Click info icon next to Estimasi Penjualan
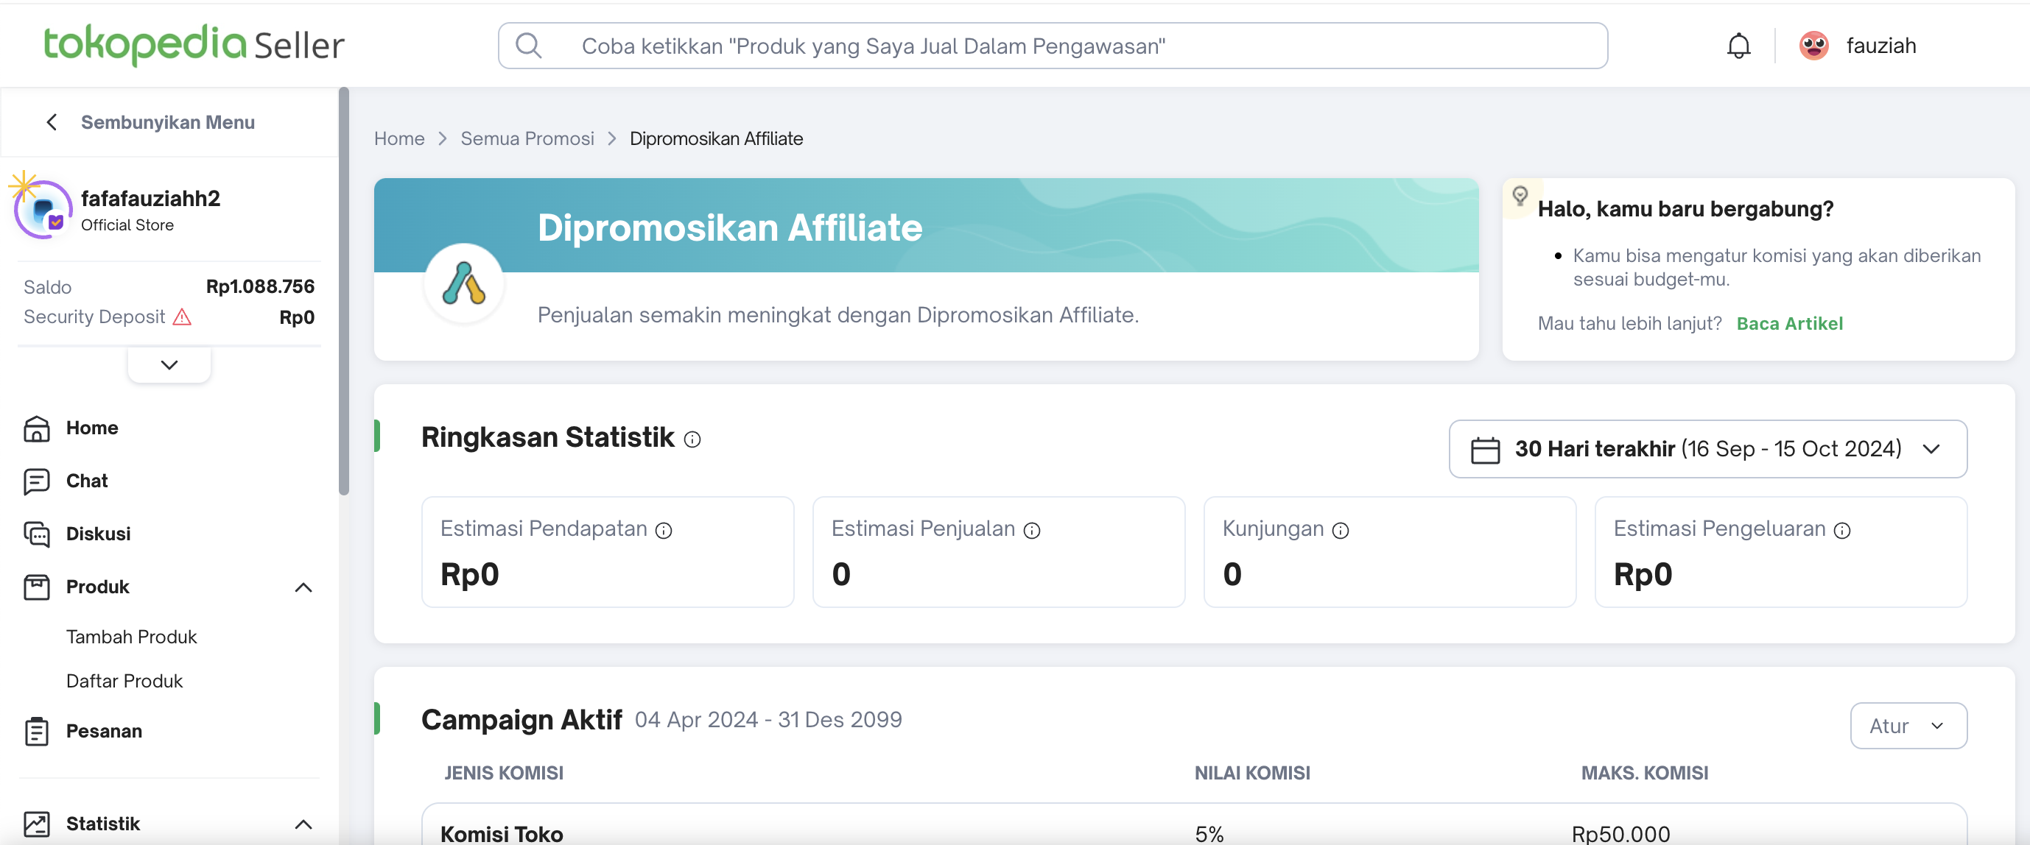Image resolution: width=2030 pixels, height=845 pixels. 1031,531
